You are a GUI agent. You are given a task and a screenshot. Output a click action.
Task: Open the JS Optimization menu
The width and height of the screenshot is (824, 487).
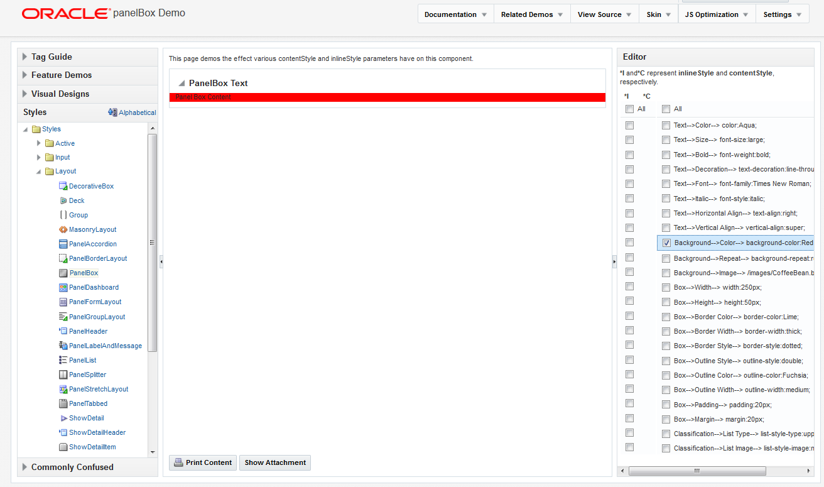coord(717,14)
